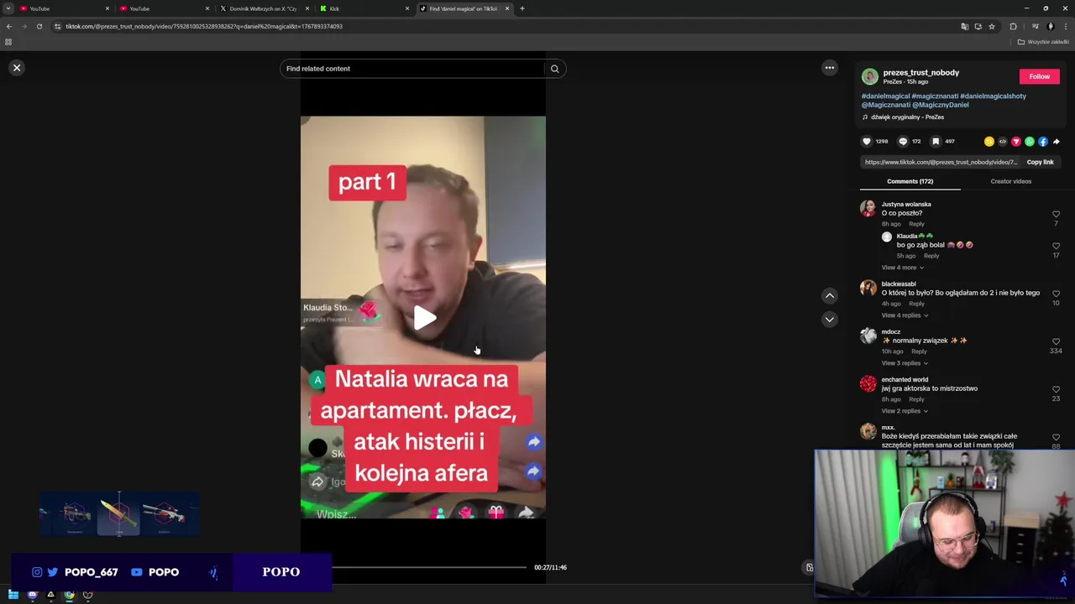This screenshot has width=1075, height=604.
Task: Share to WhatsApp
Action: pyautogui.click(x=1030, y=142)
